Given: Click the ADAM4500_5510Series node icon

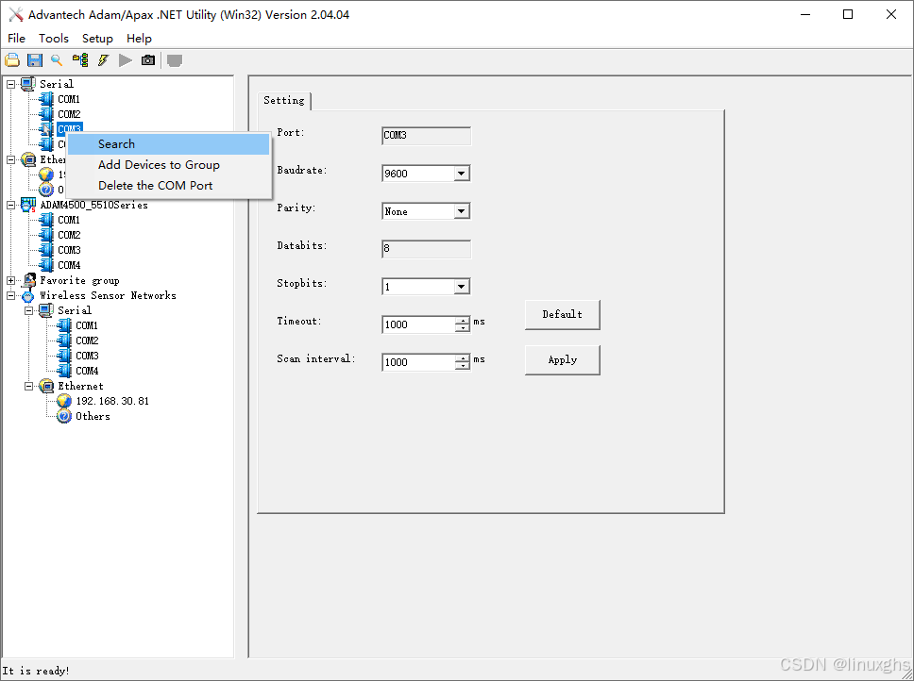Looking at the screenshot, I should click(x=28, y=205).
